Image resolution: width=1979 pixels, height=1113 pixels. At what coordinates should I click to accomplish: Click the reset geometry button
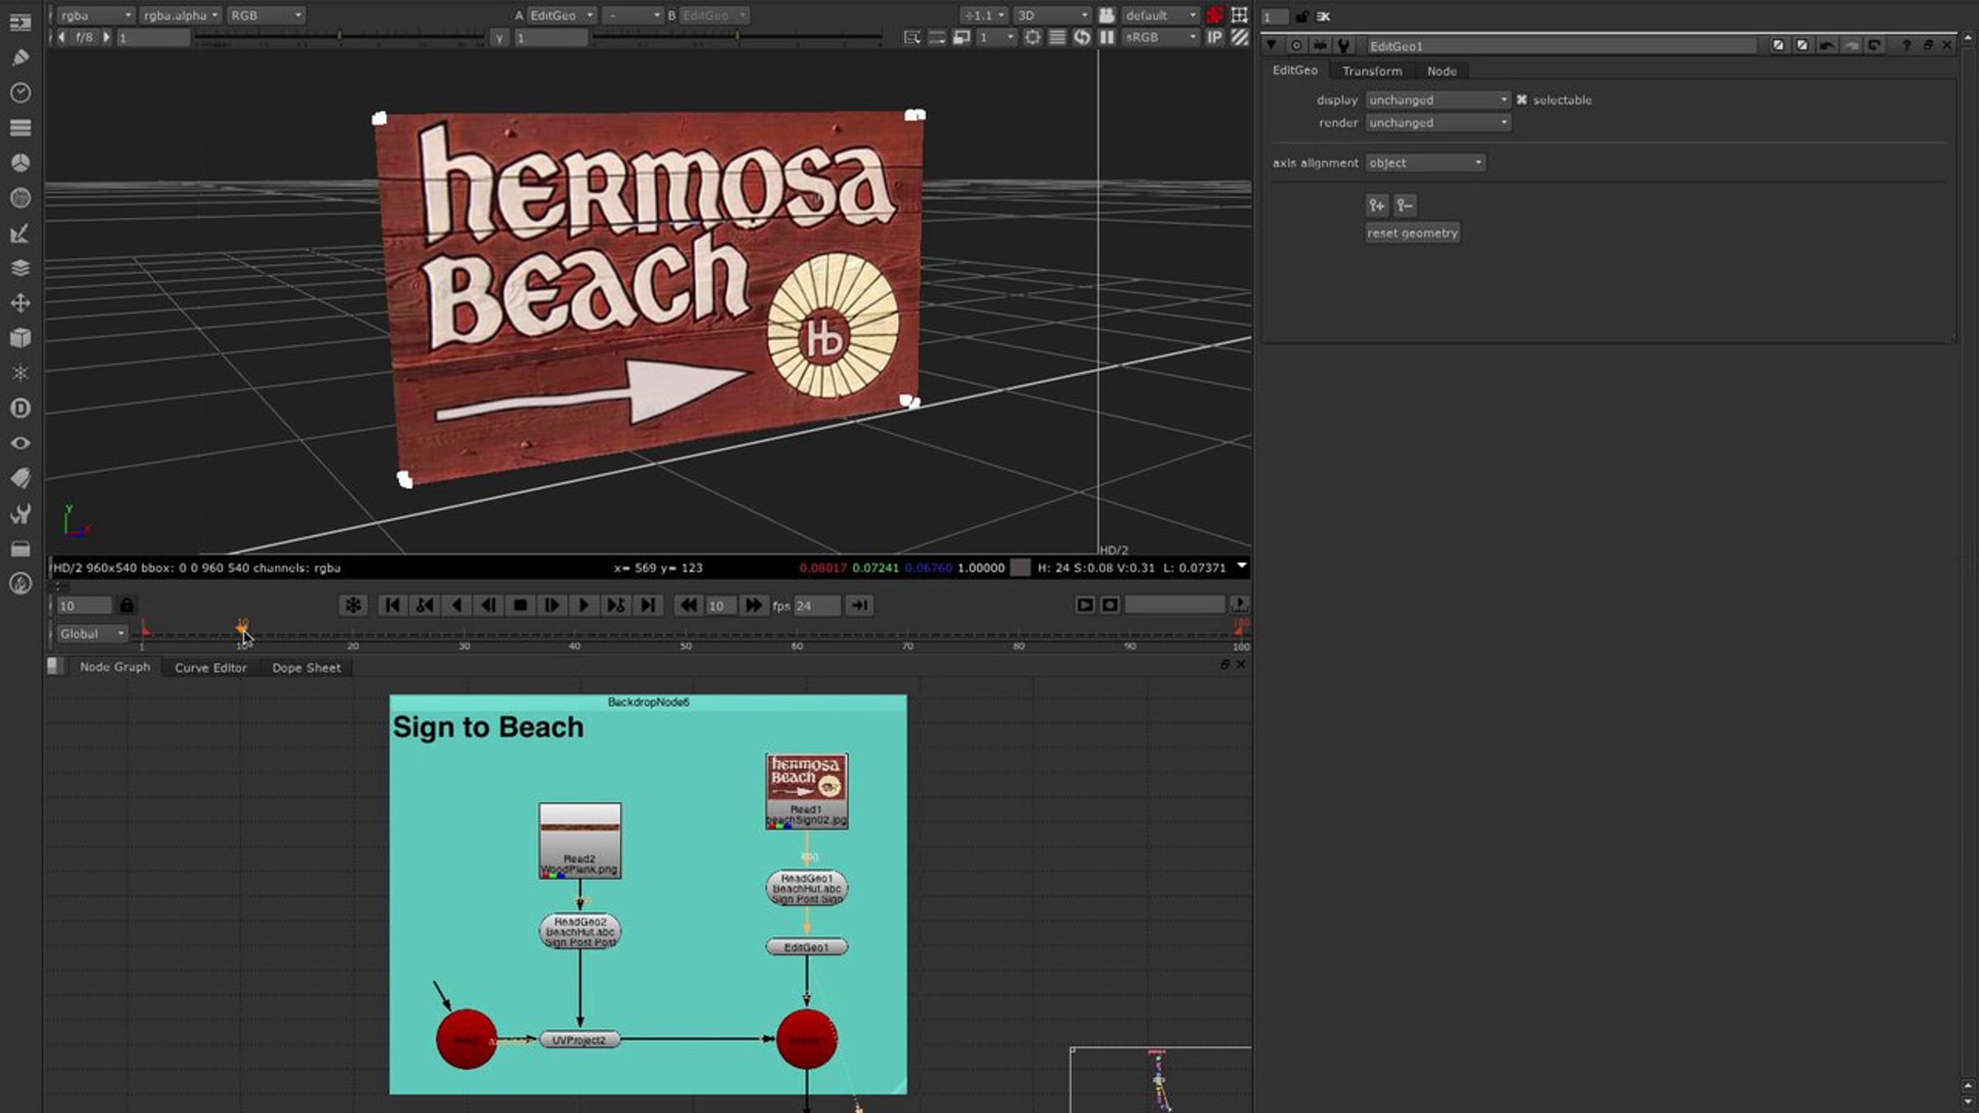click(1413, 233)
